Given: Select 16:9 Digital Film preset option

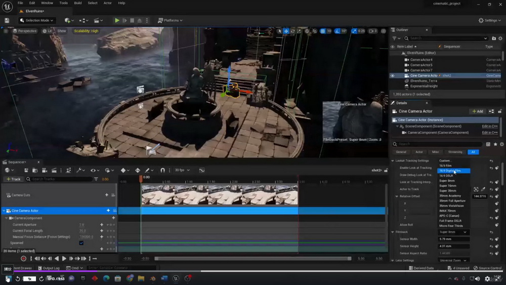Looking at the screenshot, I should [453, 171].
